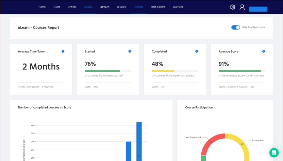
Task: Click the bar reaching 30 in chart
Action: click(128, 151)
